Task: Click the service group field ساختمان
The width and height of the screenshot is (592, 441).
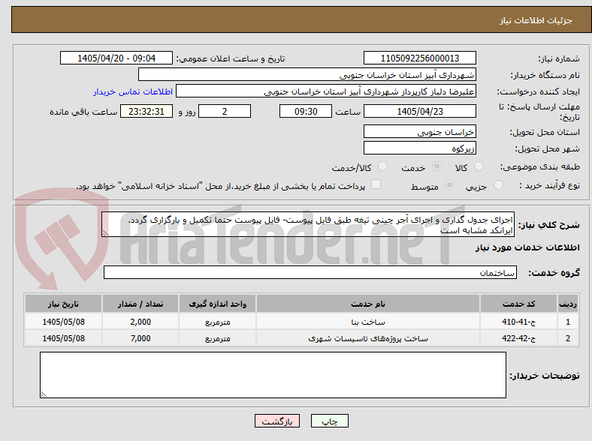Action: click(310, 272)
